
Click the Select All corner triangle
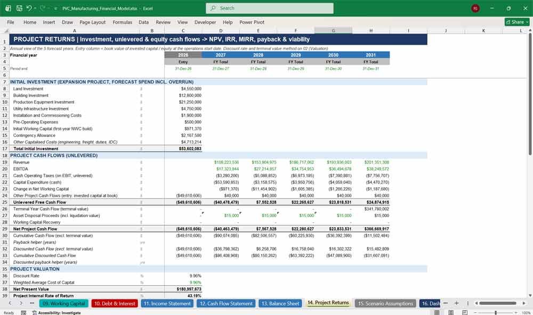(x=5, y=30)
